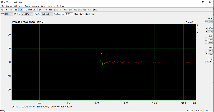Open the BD burst decay icon

[89, 10]
